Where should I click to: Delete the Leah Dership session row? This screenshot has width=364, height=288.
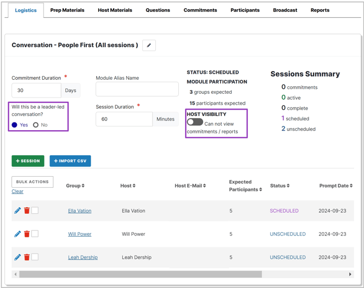click(x=27, y=257)
